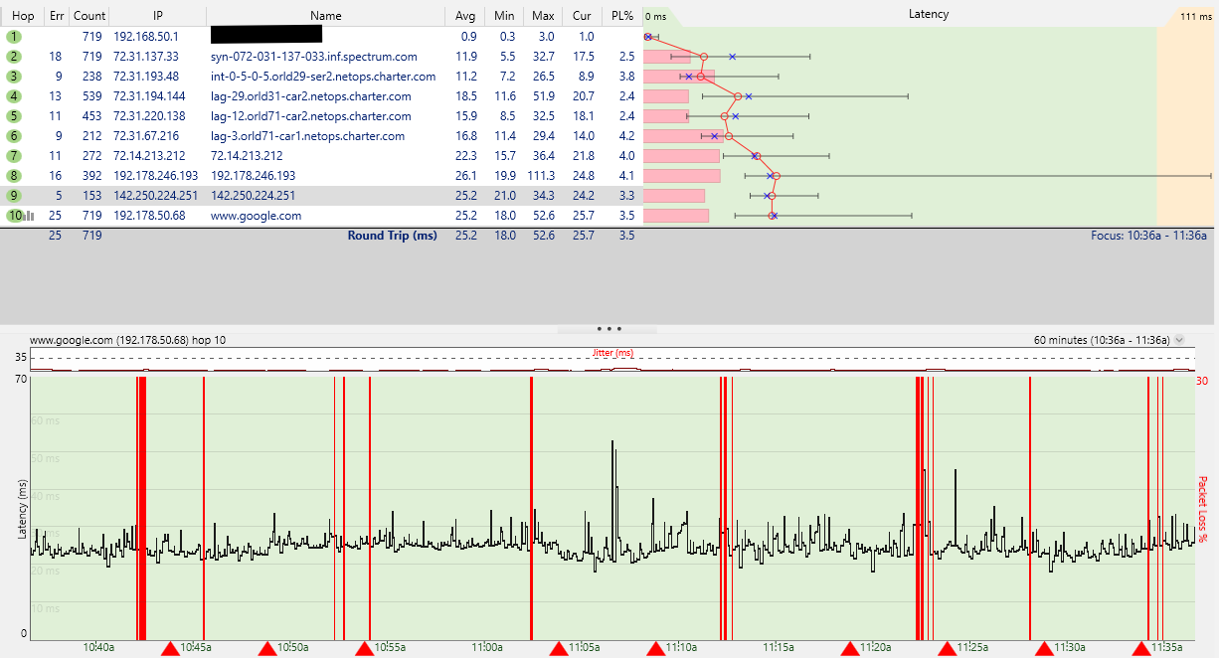Select hop 4 circle for 72.31.194.144
This screenshot has height=658, width=1219.
pos(14,96)
